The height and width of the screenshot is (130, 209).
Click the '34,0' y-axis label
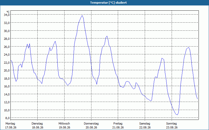click(x=7, y=15)
